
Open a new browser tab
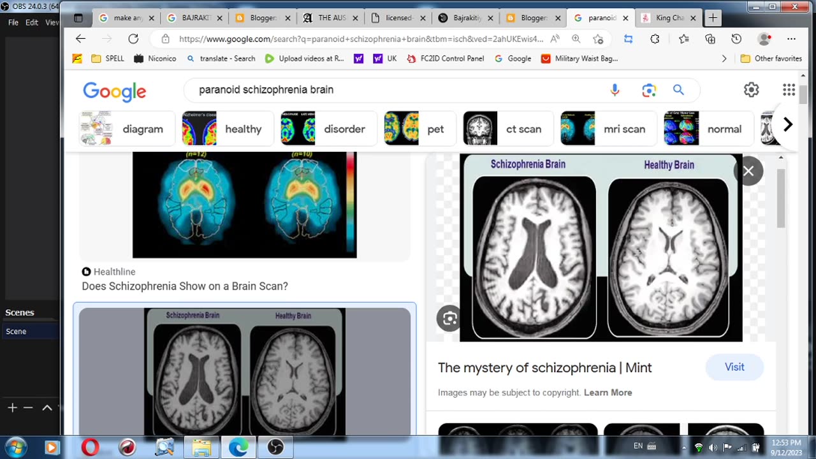point(712,18)
